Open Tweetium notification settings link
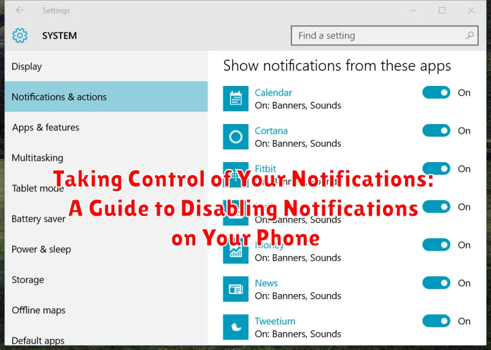 pos(274,321)
